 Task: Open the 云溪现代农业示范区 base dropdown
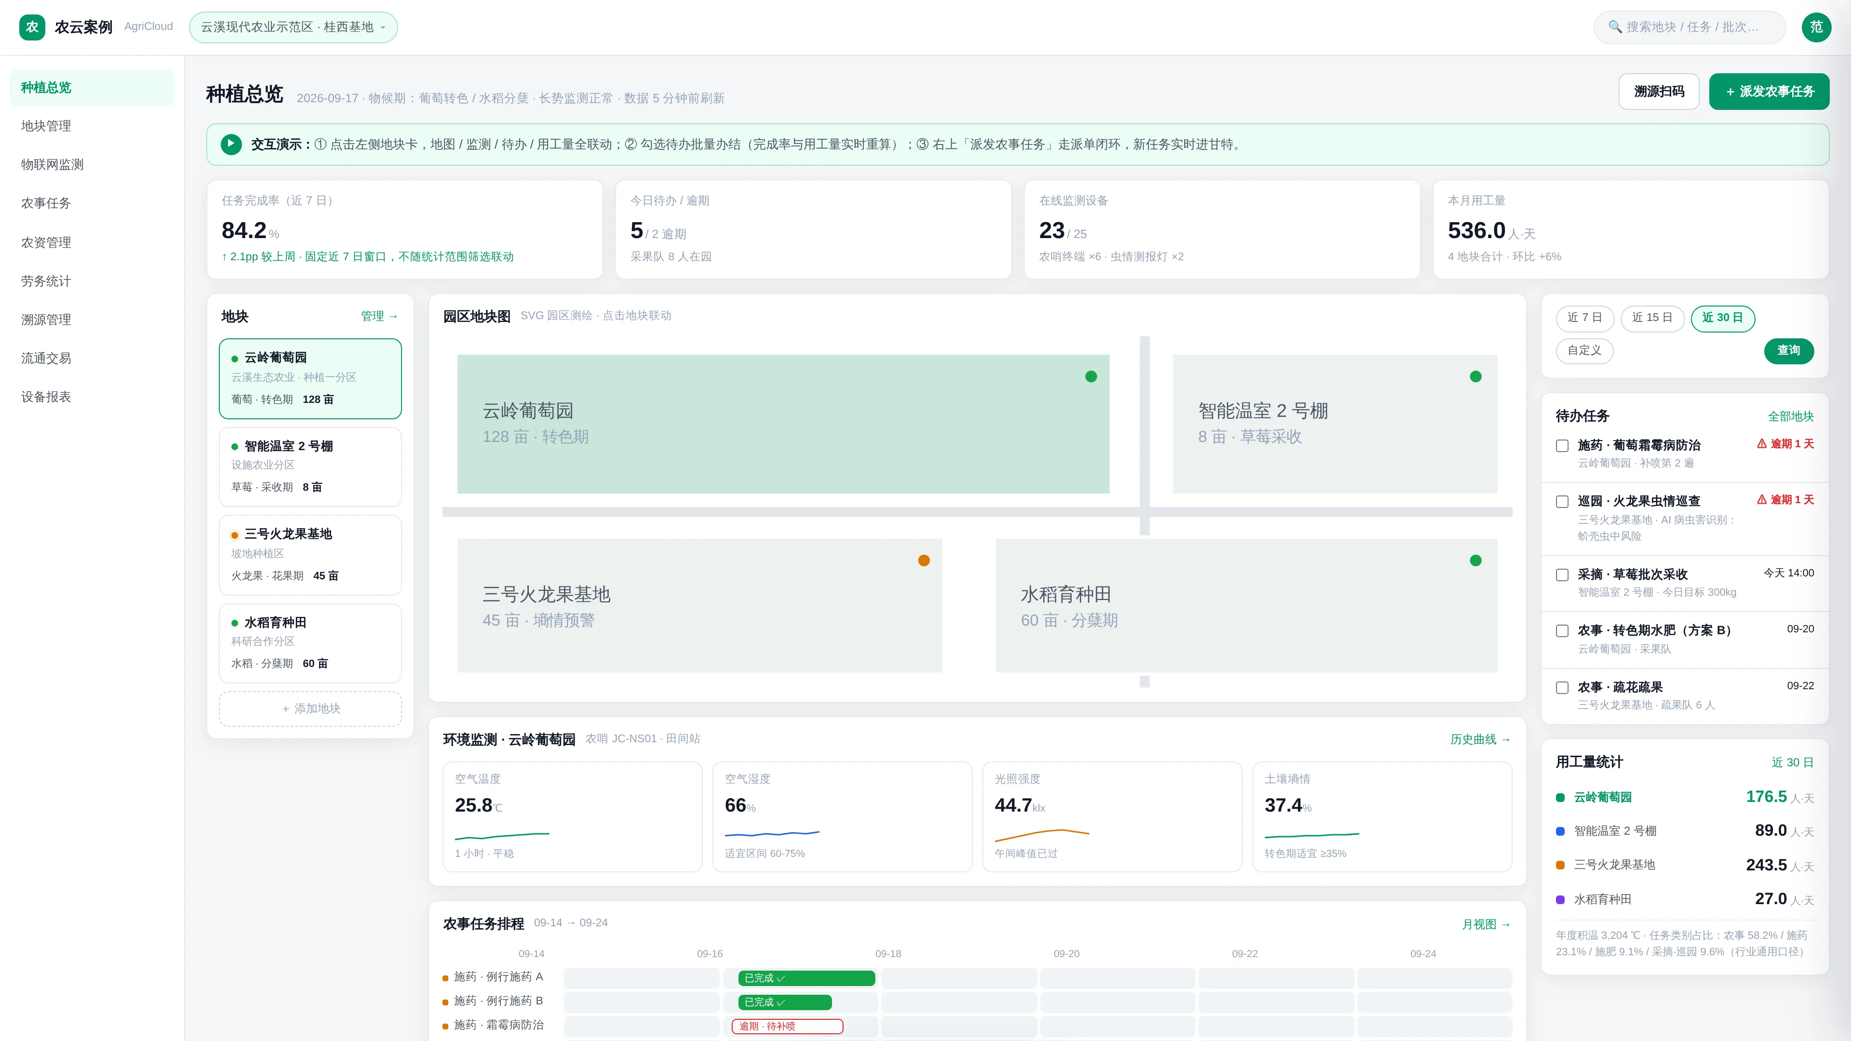[293, 27]
